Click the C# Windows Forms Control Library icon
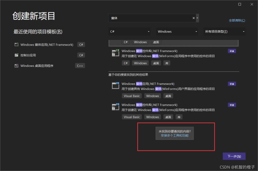The height and width of the screenshot is (171, 258). (x=115, y=53)
